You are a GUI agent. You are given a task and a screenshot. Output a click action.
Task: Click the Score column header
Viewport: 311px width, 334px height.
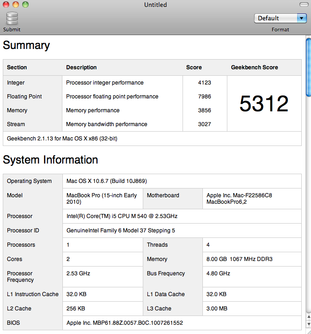pyautogui.click(x=194, y=67)
